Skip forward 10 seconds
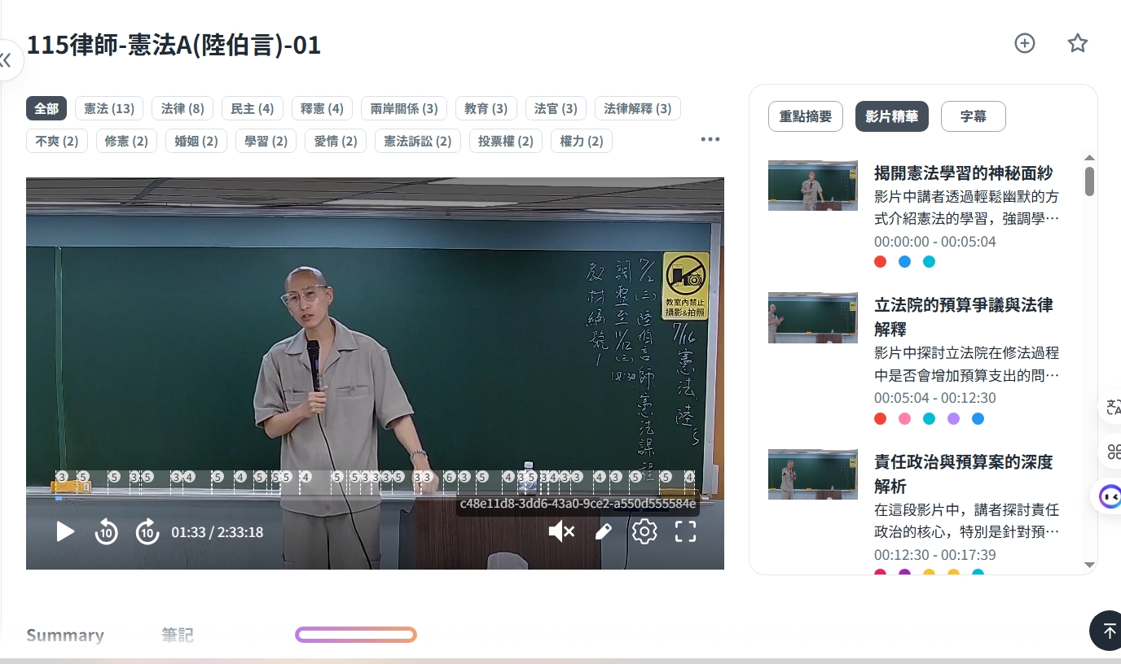The image size is (1121, 664). point(147,532)
